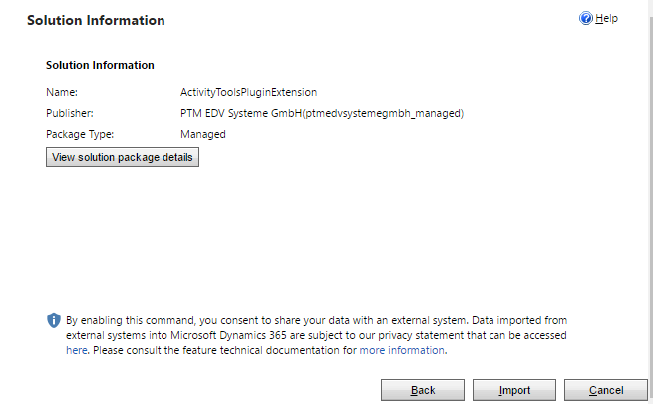Click the Package Type field label
The image size is (653, 404).
point(81,134)
